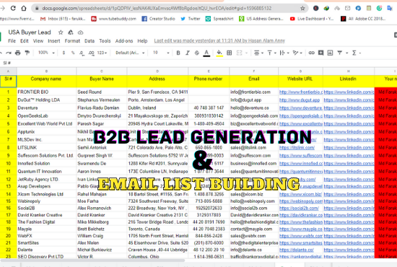Open the Twitter bookmark

click(190, 19)
